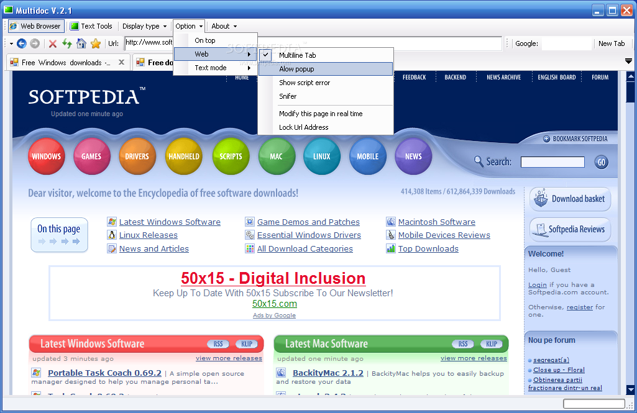Click FEEDBACK in the site navigation
The width and height of the screenshot is (637, 413).
click(415, 77)
